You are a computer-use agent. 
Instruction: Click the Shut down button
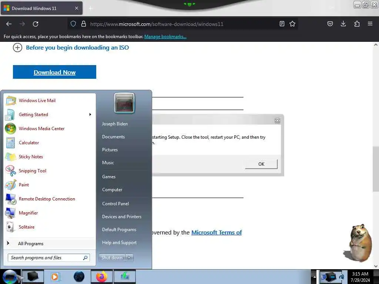point(112,258)
